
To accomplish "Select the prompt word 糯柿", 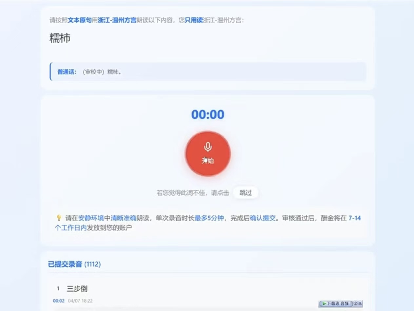I will [60, 38].
